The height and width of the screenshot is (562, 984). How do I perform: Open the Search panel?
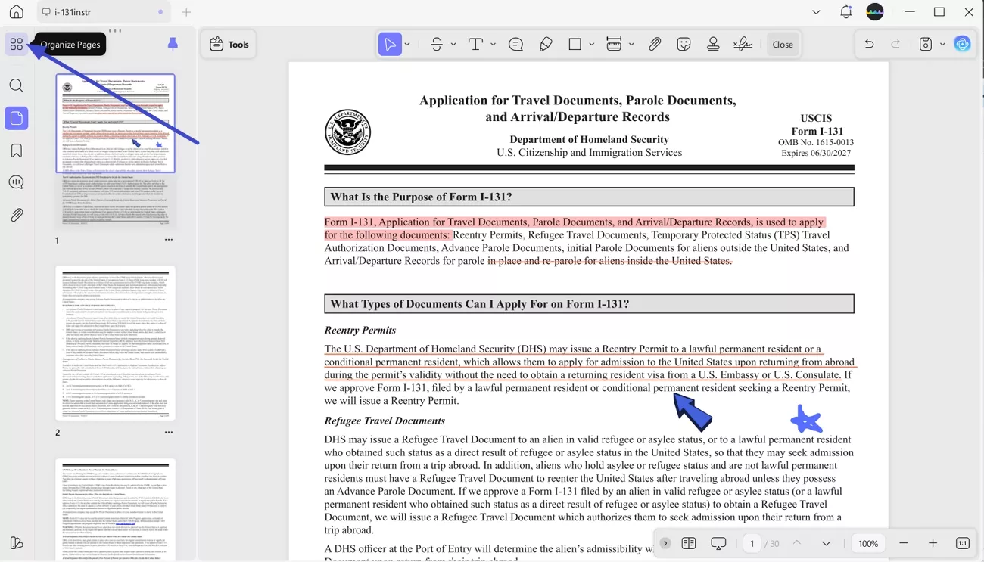point(17,85)
